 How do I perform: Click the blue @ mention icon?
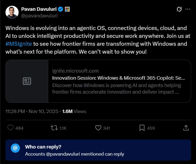(15, 148)
